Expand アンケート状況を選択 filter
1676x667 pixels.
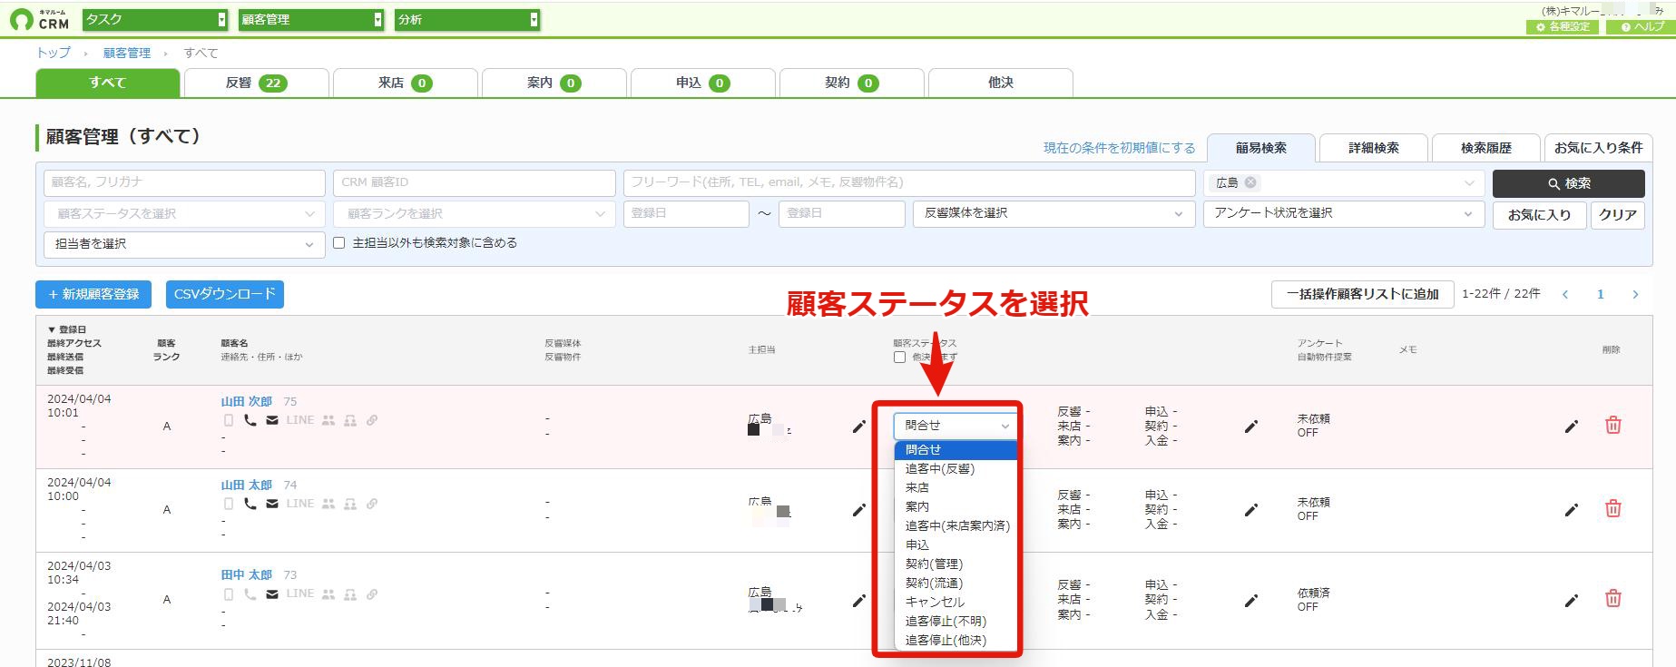click(x=1344, y=213)
